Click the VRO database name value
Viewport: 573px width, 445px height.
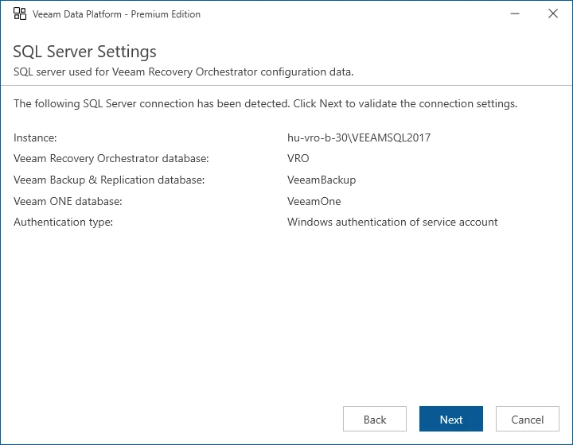tap(298, 159)
